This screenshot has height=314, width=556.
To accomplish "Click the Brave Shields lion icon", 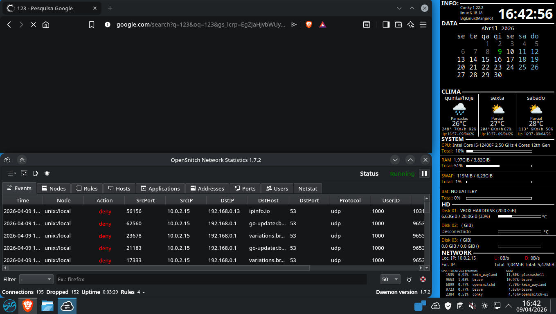I will pos(309,25).
